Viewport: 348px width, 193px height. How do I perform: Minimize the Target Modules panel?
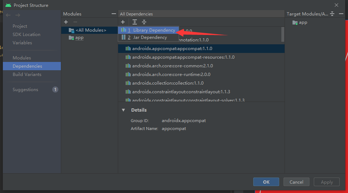341,14
